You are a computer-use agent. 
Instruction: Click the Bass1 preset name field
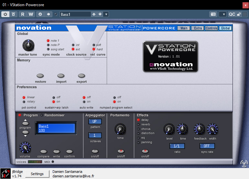[x=75, y=14]
